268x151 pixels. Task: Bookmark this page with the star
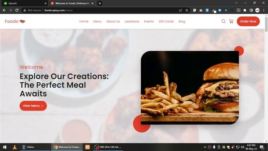[x=187, y=10]
